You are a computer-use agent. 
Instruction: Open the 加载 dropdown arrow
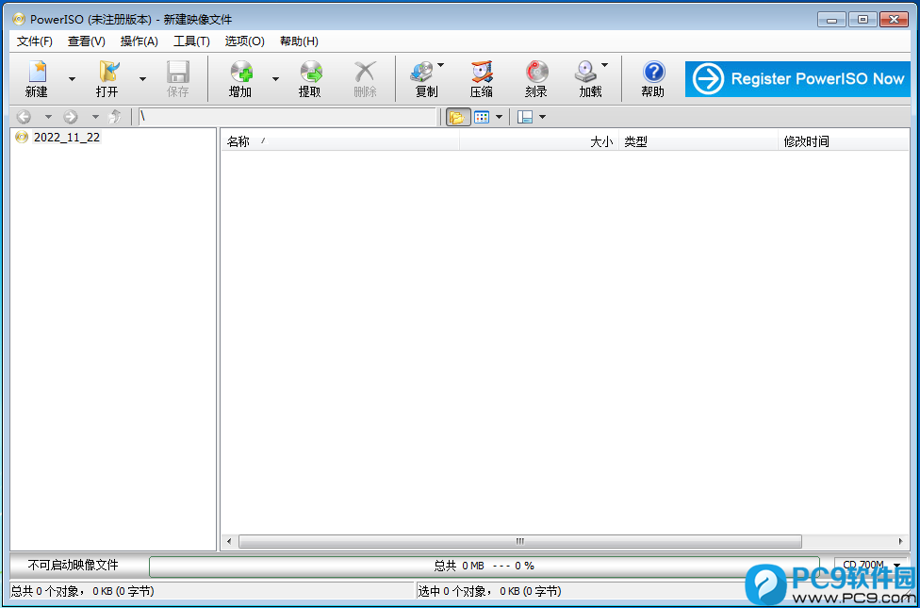[x=604, y=65]
